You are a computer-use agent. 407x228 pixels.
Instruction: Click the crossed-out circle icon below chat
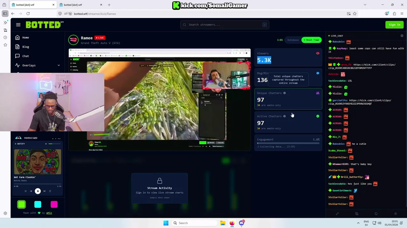point(357,214)
